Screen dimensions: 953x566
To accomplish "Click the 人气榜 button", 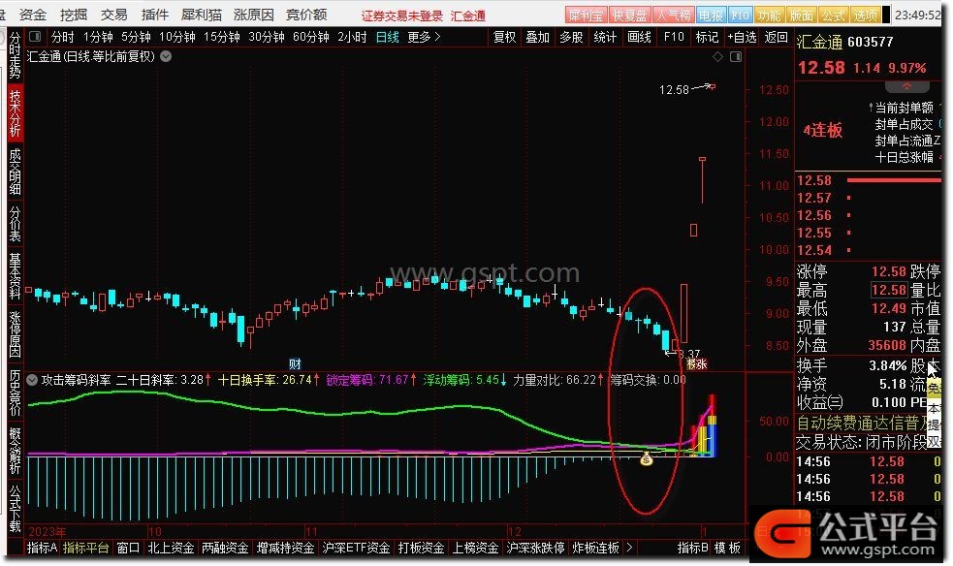I will [674, 15].
